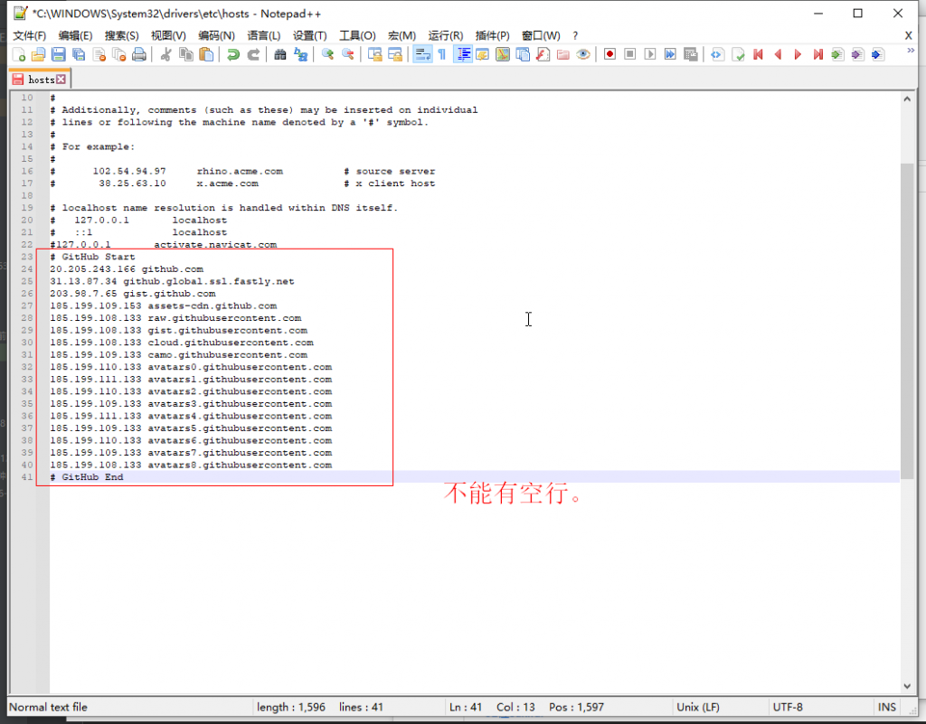Start macro recording with red dot icon
This screenshot has height=724, width=926.
click(x=609, y=54)
